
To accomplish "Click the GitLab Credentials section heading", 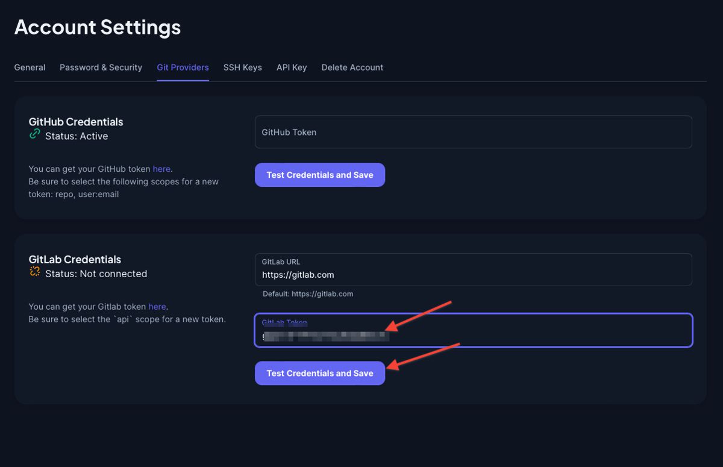I will point(75,260).
